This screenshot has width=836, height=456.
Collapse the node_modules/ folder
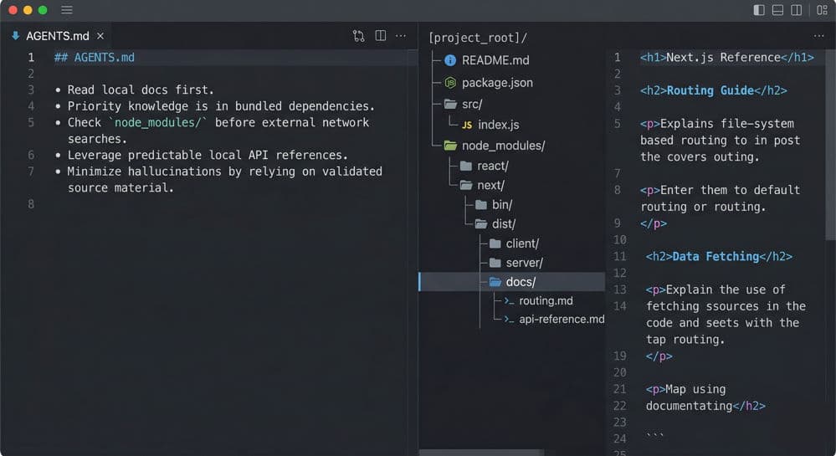[x=503, y=146]
